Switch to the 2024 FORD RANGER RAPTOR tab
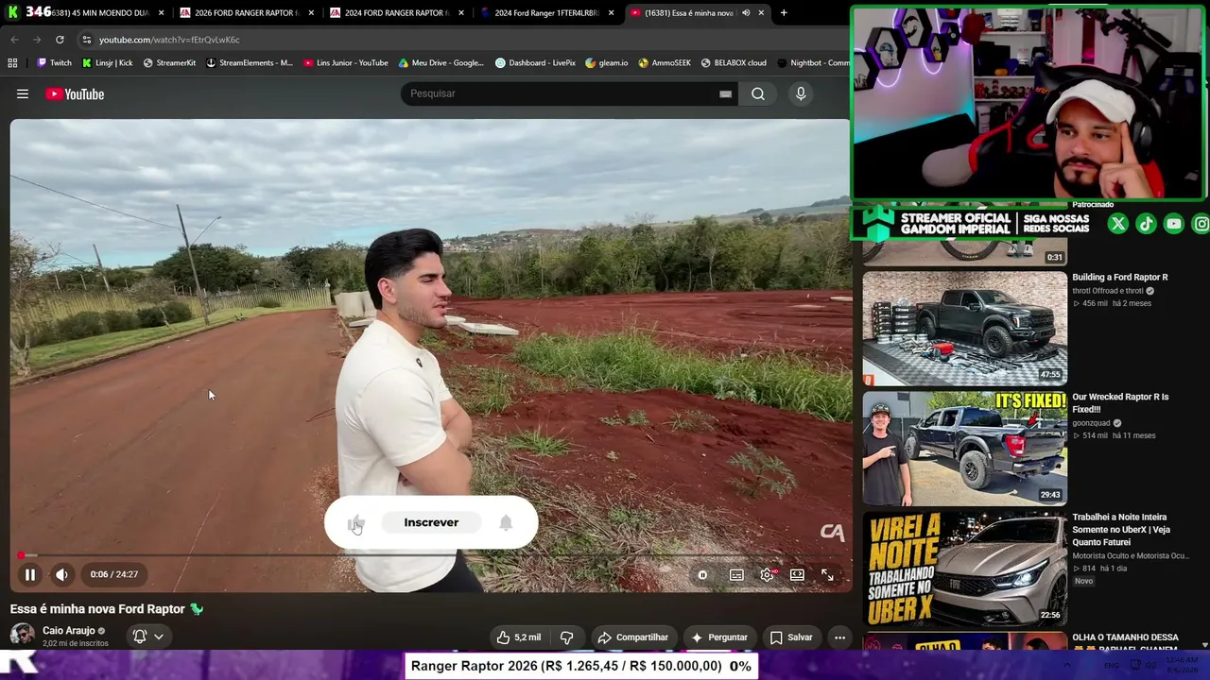 [x=396, y=13]
